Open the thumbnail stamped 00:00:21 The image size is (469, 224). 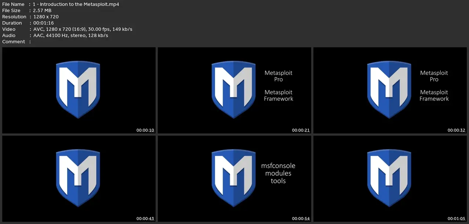[x=235, y=90]
